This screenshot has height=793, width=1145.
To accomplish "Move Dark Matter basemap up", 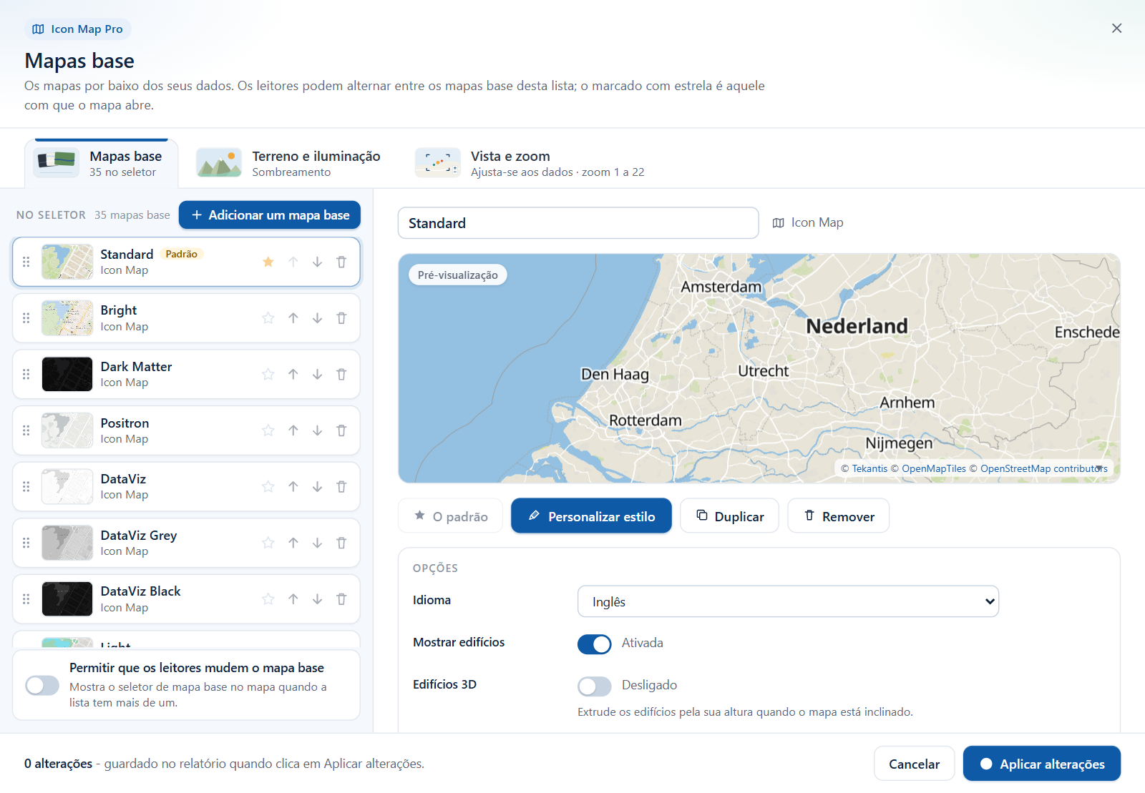I will click(293, 374).
